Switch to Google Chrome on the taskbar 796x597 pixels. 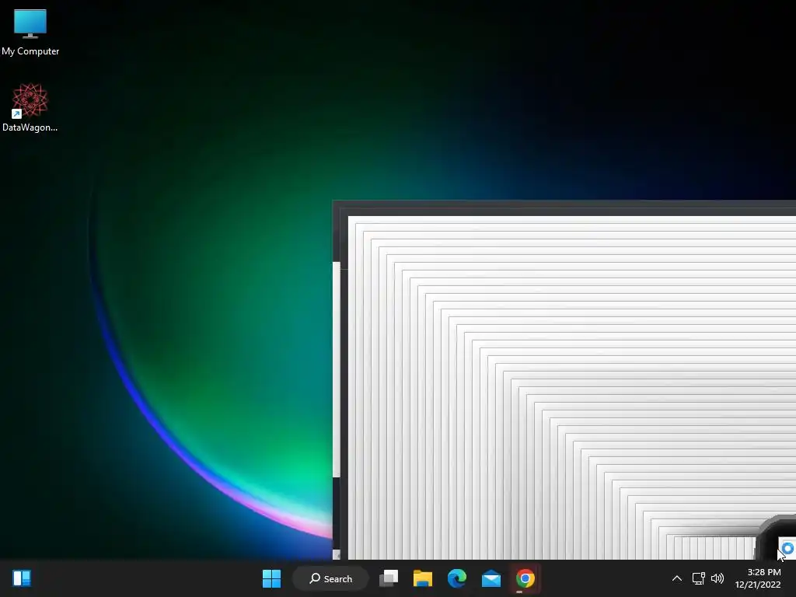525,578
